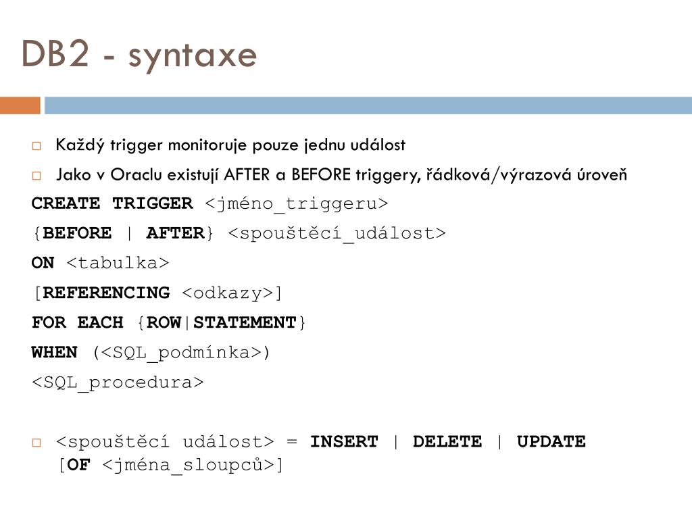Click the placeholder '<tabulka>'
692x519 pixels.
click(x=118, y=263)
